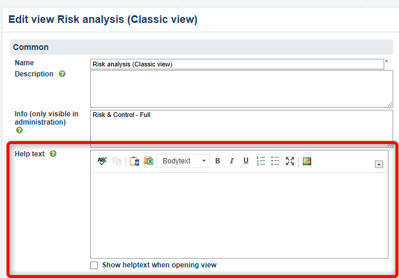Click the Help text question mark icon
The width and height of the screenshot is (399, 278).
tap(53, 154)
